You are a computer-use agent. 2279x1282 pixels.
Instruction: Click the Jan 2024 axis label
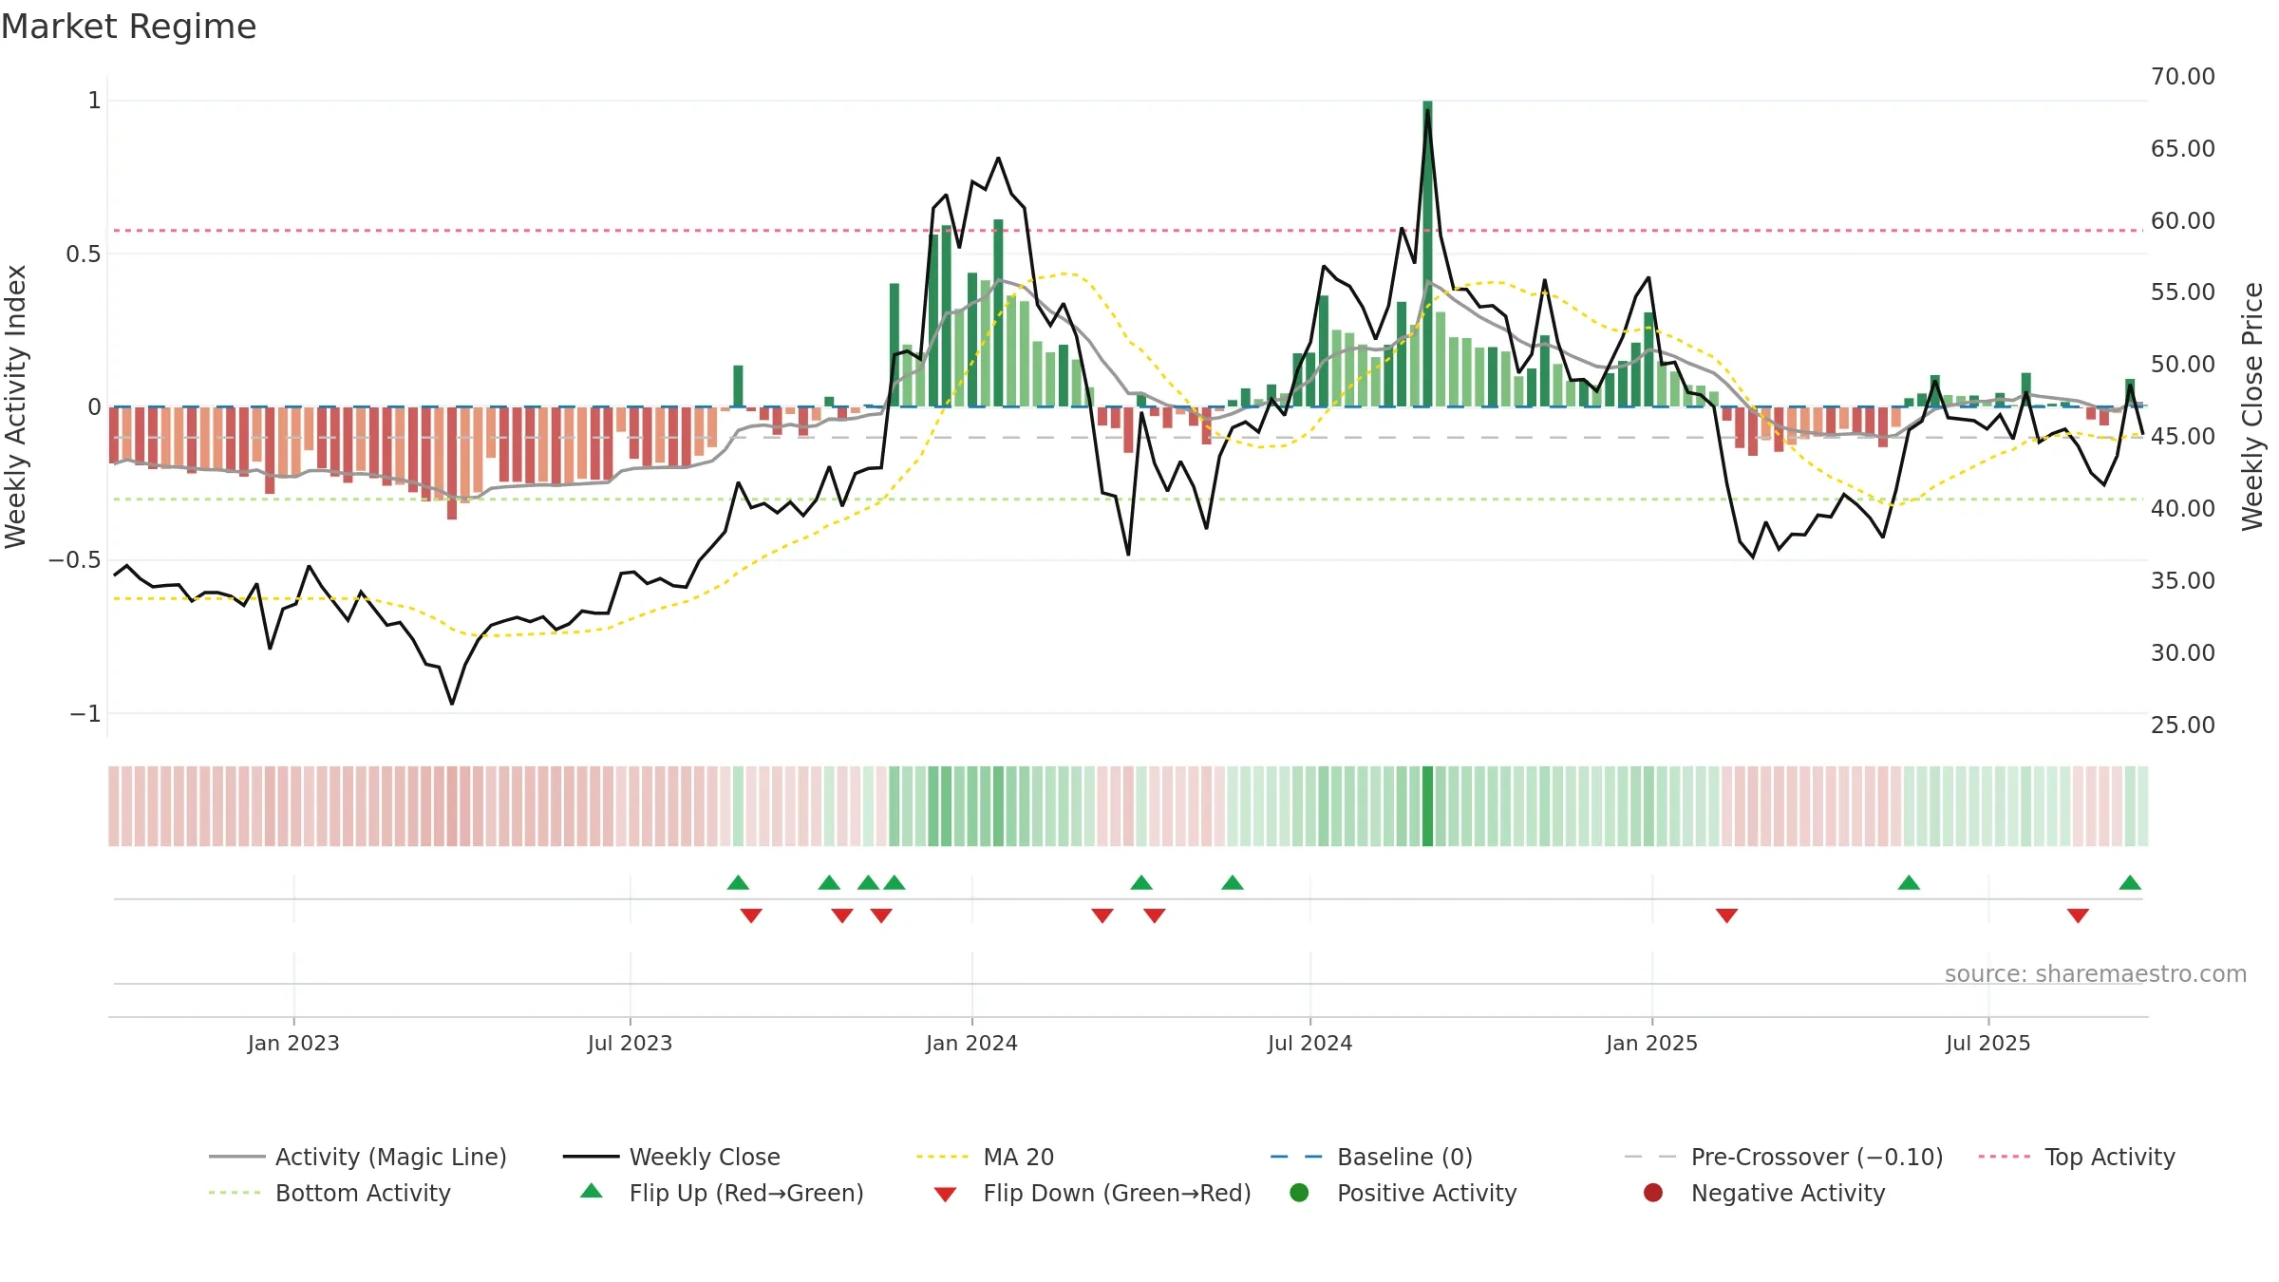click(x=971, y=1044)
